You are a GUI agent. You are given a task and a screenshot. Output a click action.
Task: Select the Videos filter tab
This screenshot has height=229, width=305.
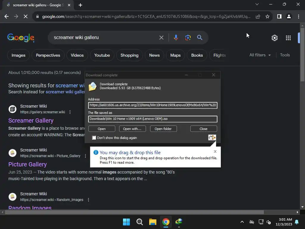tap(77, 55)
